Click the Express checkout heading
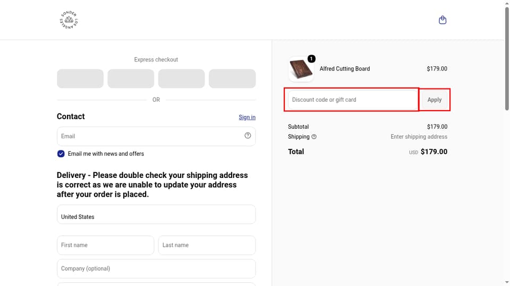 point(156,60)
